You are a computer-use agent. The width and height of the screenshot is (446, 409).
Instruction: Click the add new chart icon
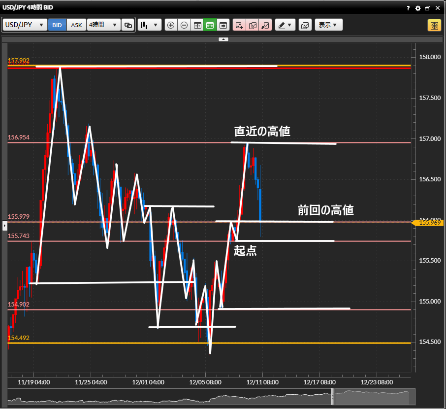pos(239,25)
